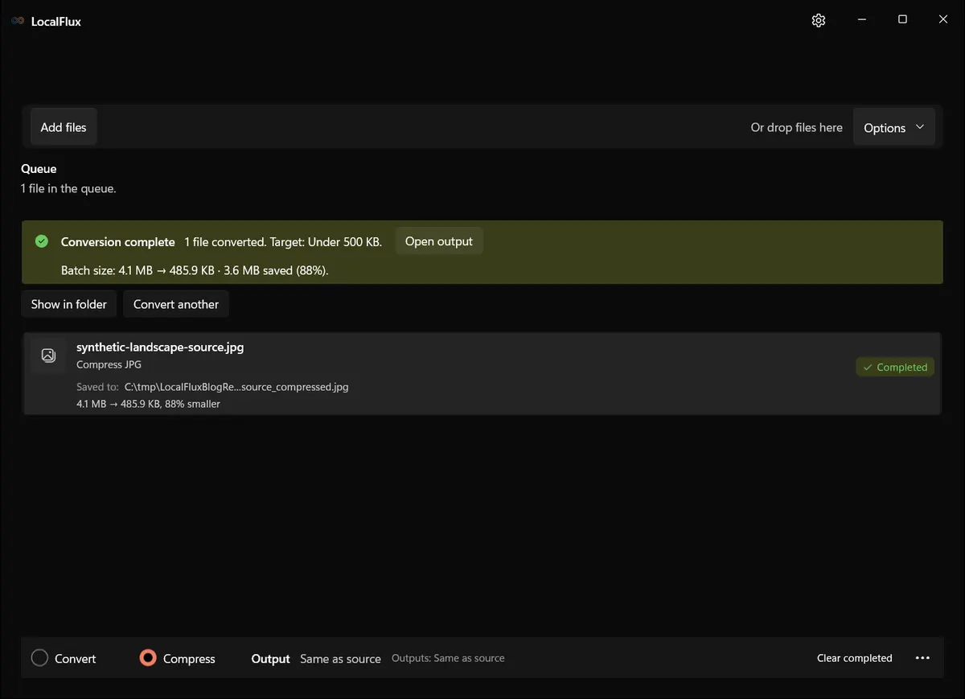Maximize the LocalFlux window
Screen dimensions: 965x699
[x=902, y=20]
